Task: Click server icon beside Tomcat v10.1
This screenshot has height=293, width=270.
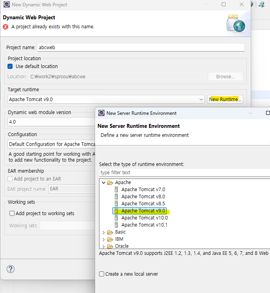Action: click(x=116, y=225)
